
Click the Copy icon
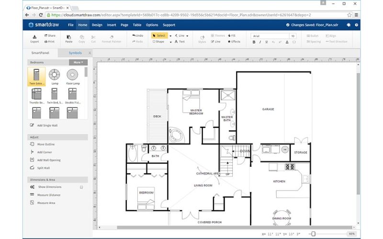coord(82,39)
